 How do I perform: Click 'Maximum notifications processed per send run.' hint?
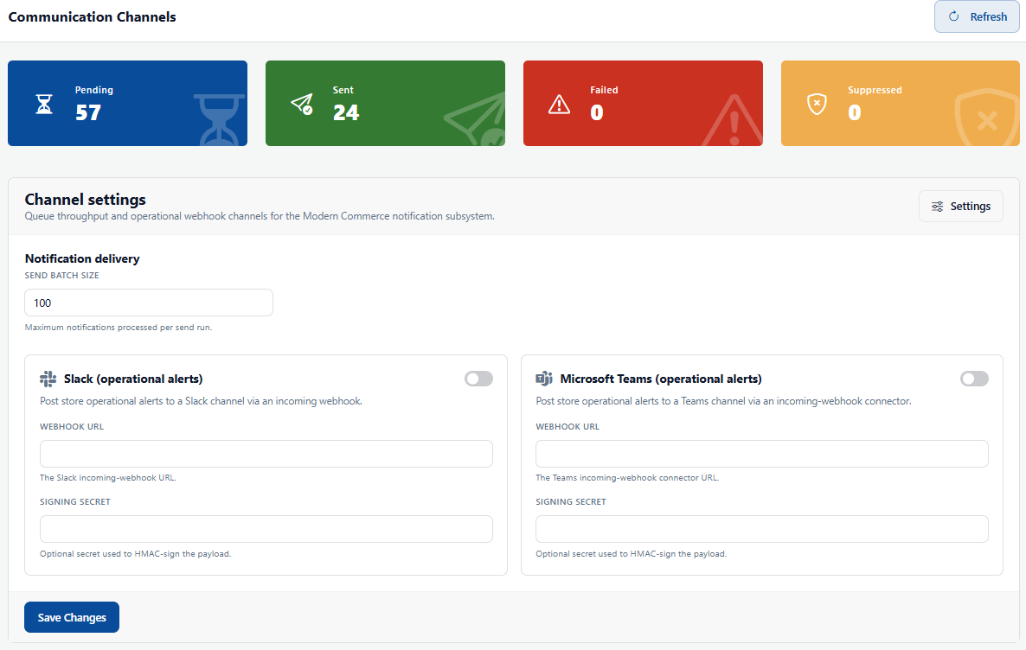[119, 327]
